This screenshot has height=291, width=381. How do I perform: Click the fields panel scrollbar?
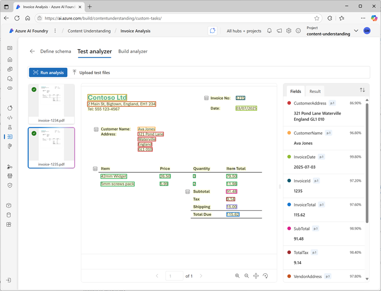click(x=367, y=163)
